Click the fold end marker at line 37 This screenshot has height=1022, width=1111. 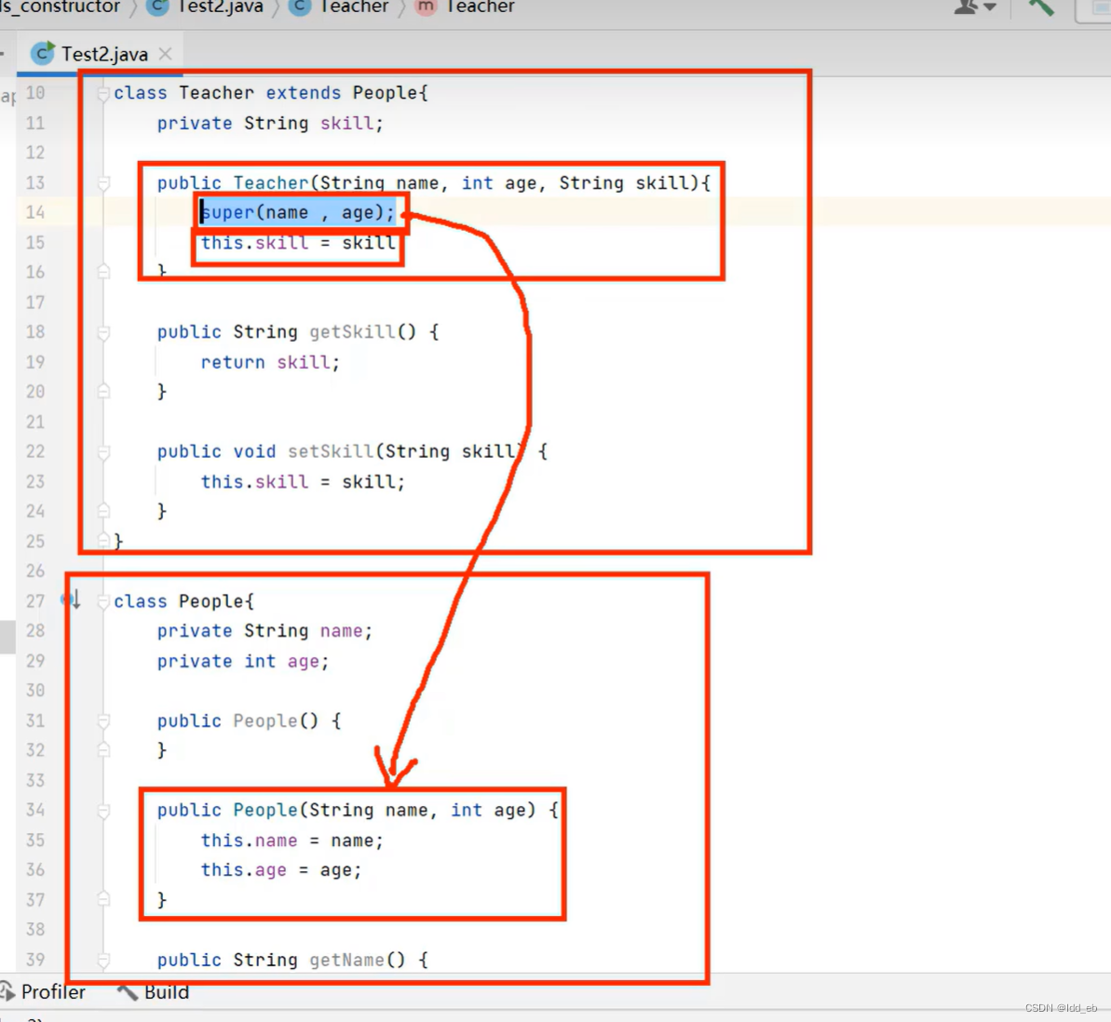(103, 899)
